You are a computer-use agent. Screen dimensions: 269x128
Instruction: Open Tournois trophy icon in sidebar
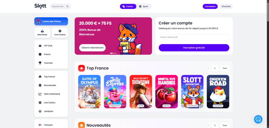tap(40, 63)
